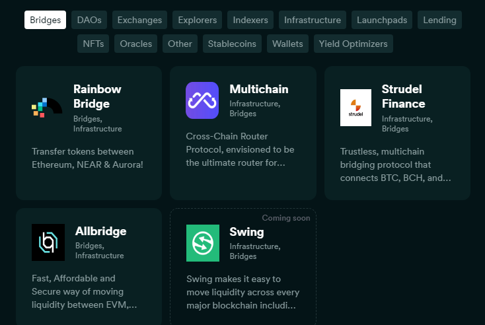Viewport: 485px width, 325px height.
Task: Click the green Swing logo icon
Action: (203, 243)
